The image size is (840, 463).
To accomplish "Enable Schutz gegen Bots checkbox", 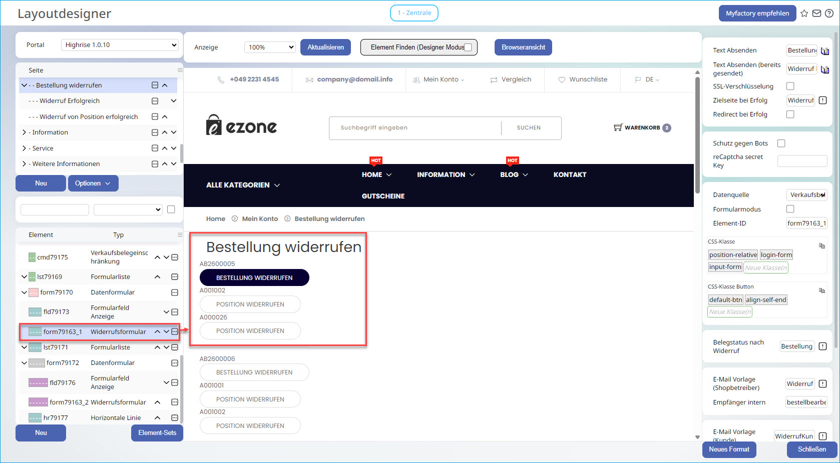I will [781, 143].
